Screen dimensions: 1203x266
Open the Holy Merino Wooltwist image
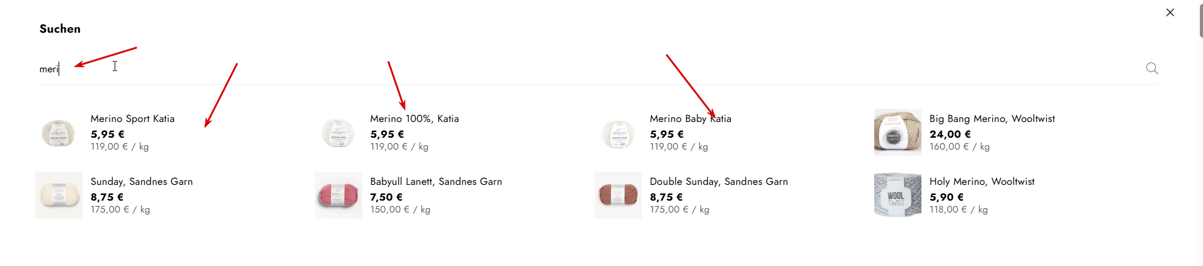[898, 196]
